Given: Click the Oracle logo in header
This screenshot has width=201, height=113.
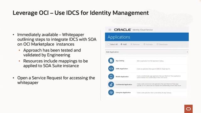Looking at the screenshot, I should tap(122, 30).
